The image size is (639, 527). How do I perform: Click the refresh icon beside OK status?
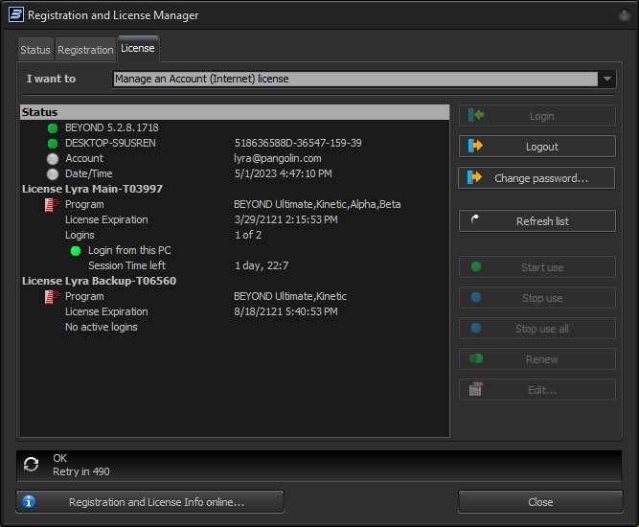(x=31, y=465)
